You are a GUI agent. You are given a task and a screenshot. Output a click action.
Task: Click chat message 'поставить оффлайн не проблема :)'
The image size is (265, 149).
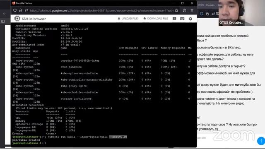coord(225,92)
